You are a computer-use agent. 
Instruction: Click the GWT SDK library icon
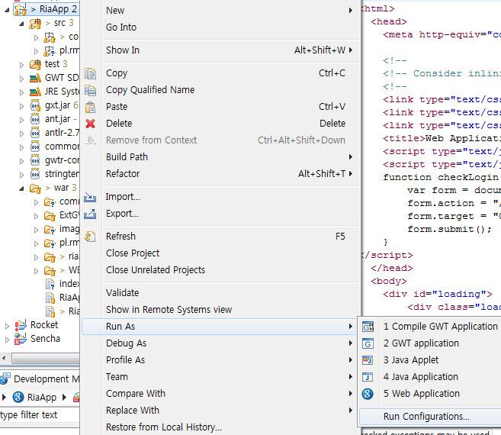(35, 78)
